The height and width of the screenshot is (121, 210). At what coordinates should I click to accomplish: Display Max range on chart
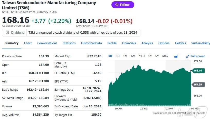[165, 56]
